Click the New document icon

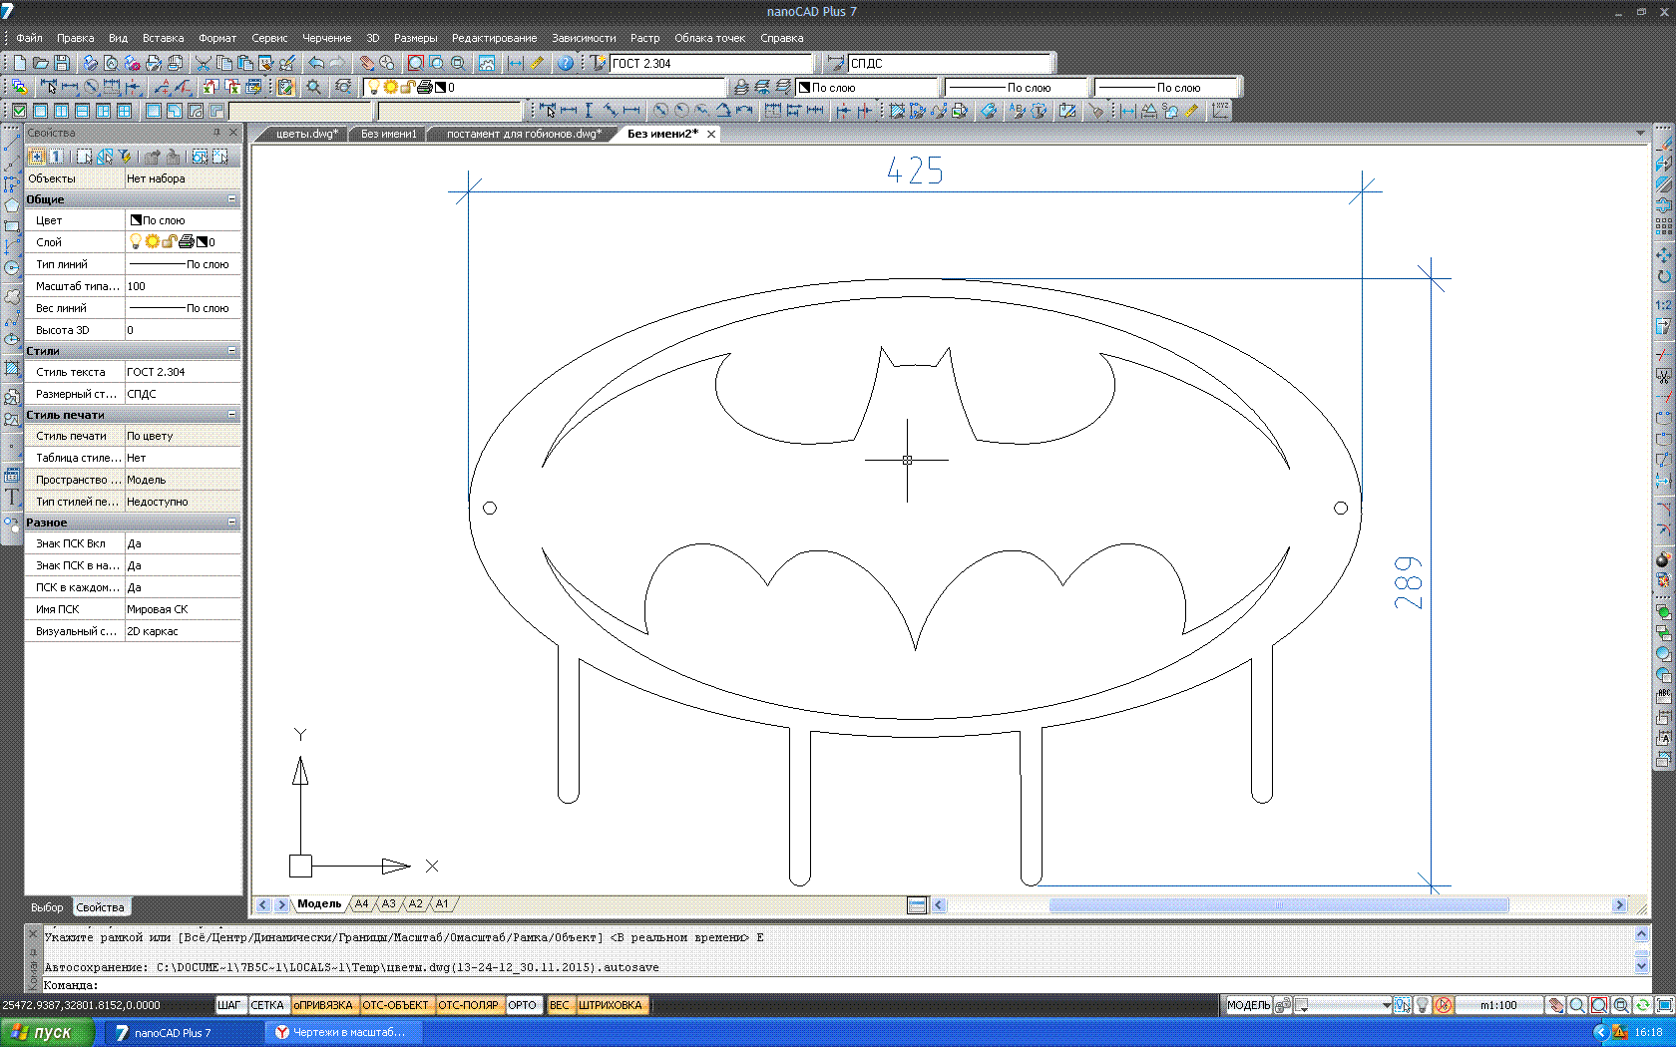tap(20, 63)
